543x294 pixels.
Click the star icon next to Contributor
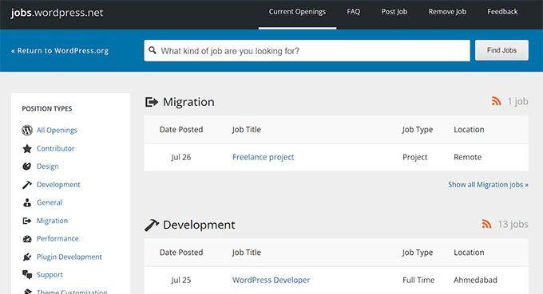point(27,148)
